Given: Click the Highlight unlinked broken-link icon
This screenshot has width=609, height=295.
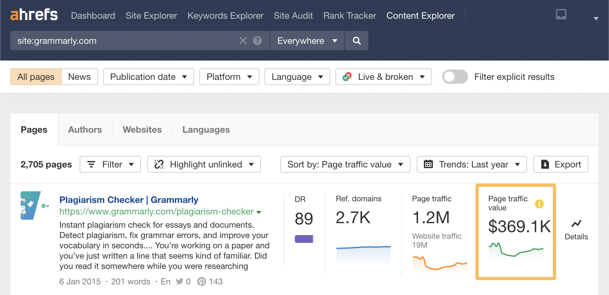Looking at the screenshot, I should coord(159,164).
